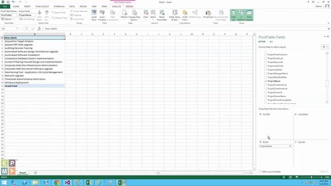Undo the last action

[x=13, y=2]
